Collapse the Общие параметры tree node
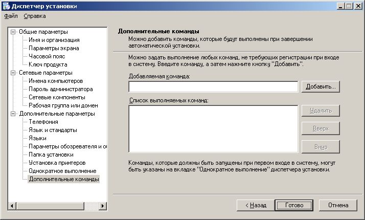365x220 pixels. tap(13, 32)
